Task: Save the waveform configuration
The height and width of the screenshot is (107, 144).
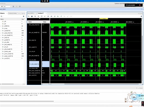Action: (32, 16)
